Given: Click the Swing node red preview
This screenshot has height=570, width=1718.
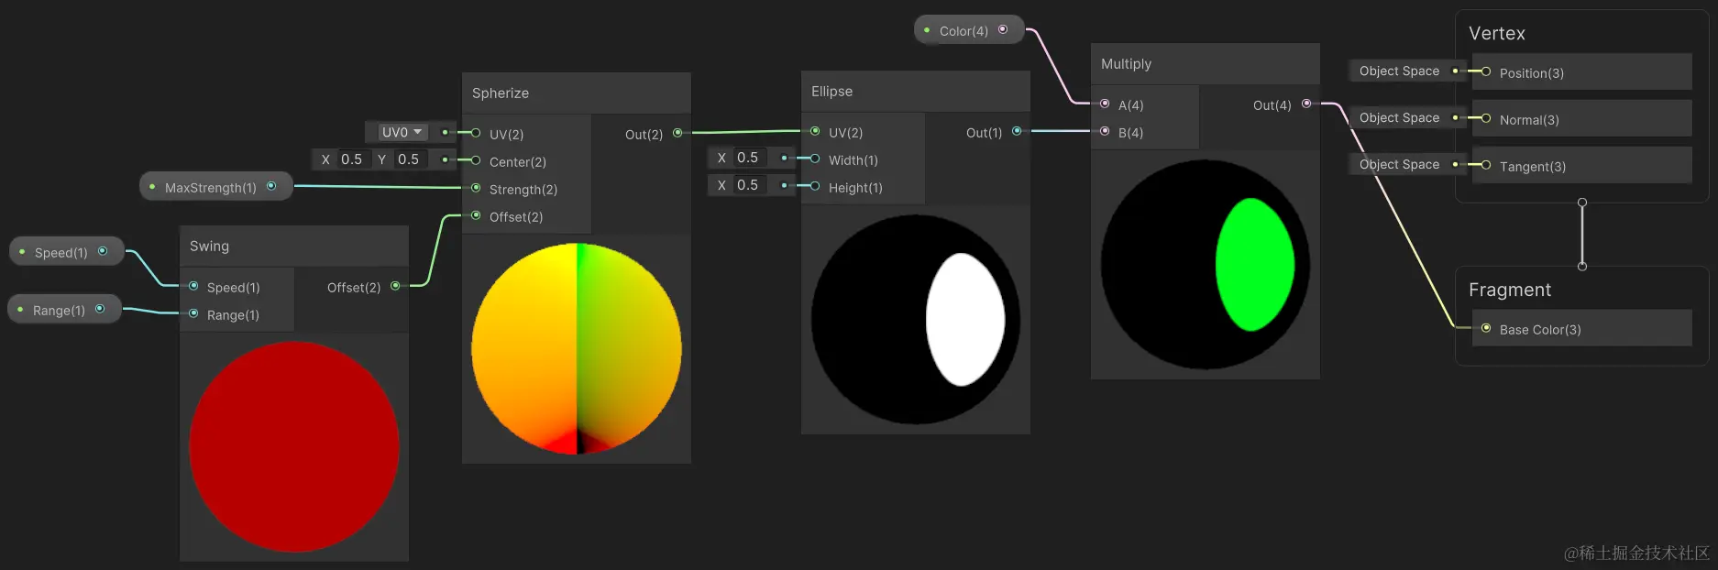Looking at the screenshot, I should (294, 446).
